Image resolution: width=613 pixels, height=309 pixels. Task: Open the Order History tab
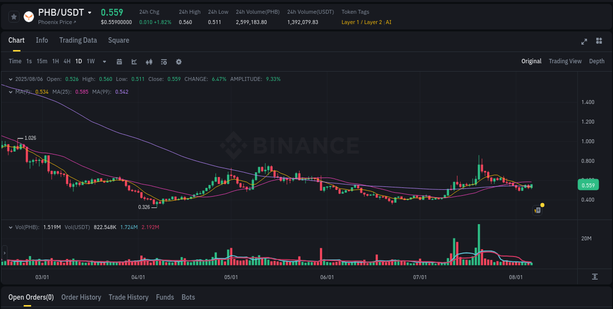point(81,297)
